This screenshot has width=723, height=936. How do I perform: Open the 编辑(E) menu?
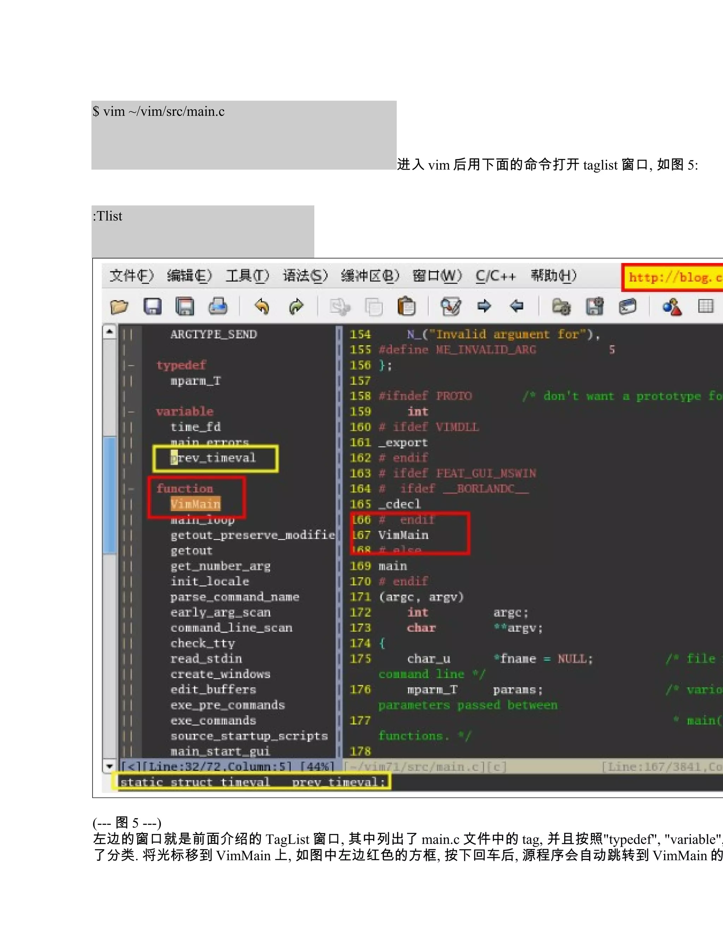coord(189,276)
